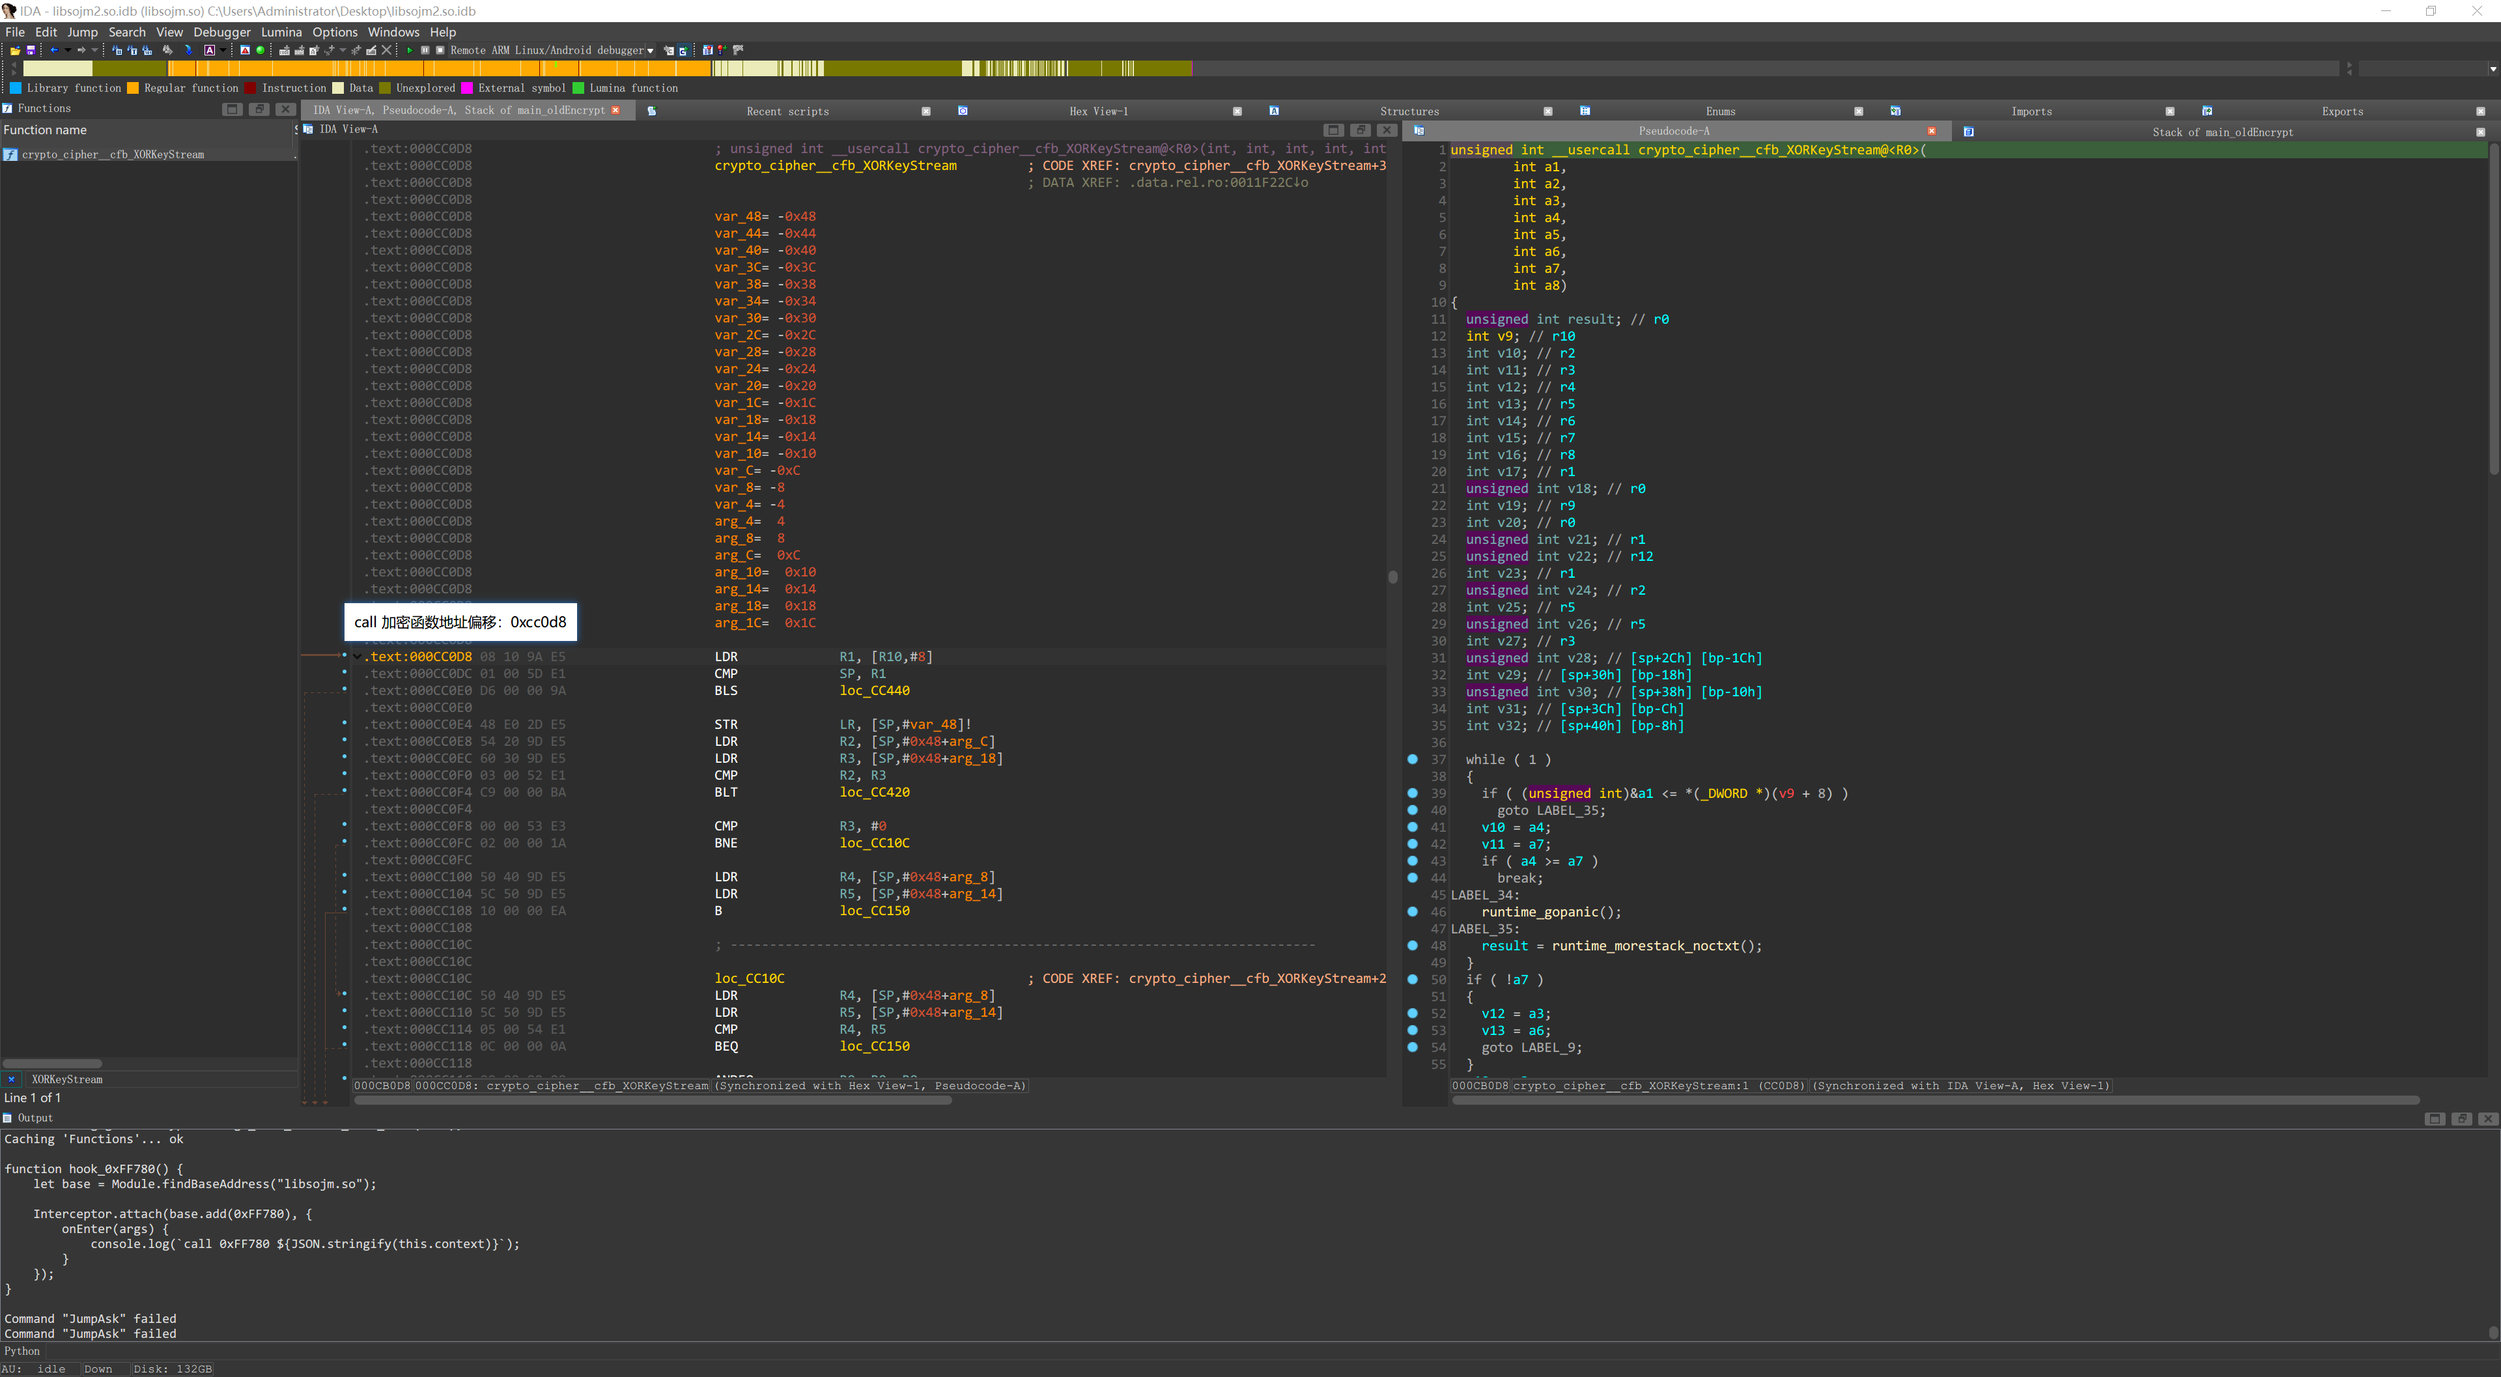The width and height of the screenshot is (2501, 1377).
Task: Expand the dropdown next to the 'A' icon
Action: 223,51
